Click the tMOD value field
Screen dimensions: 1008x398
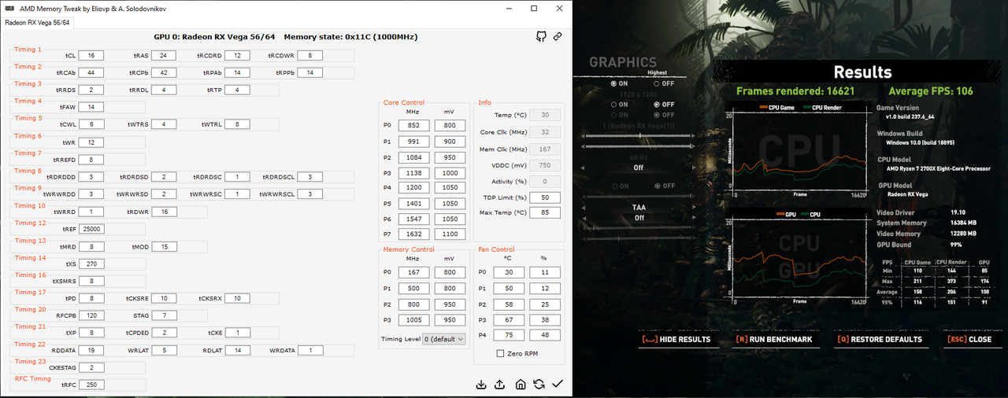coord(163,246)
